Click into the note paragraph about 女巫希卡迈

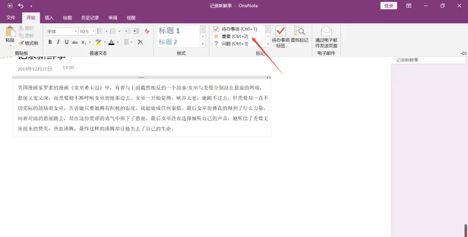143,108
